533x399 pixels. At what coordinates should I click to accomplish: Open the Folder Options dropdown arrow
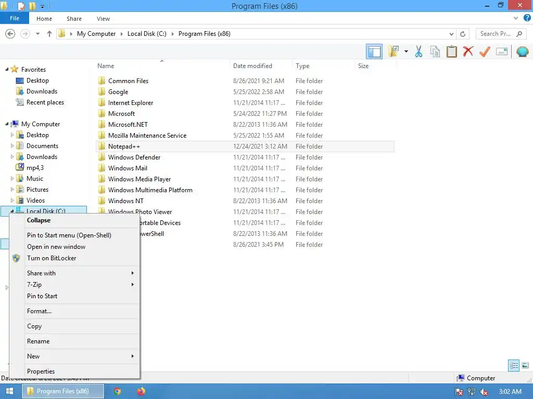[x=406, y=51]
